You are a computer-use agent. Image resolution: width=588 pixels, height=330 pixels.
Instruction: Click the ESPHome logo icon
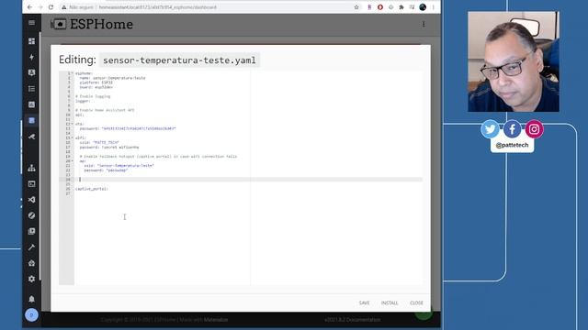pyautogui.click(x=59, y=25)
